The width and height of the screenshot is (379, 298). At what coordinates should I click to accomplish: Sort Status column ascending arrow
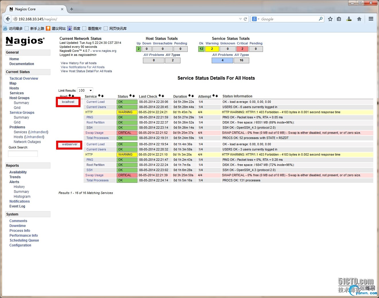click(130, 96)
